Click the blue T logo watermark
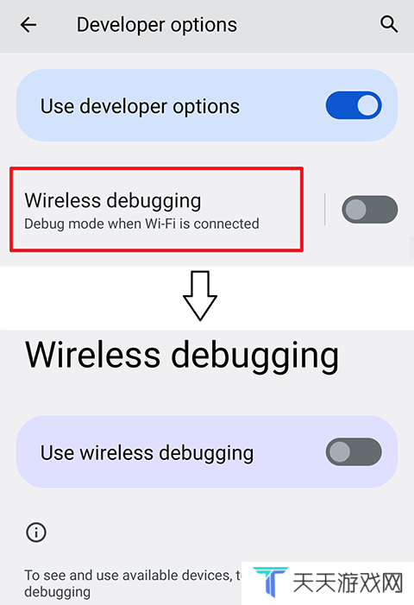This screenshot has width=414, height=605. coord(270,582)
